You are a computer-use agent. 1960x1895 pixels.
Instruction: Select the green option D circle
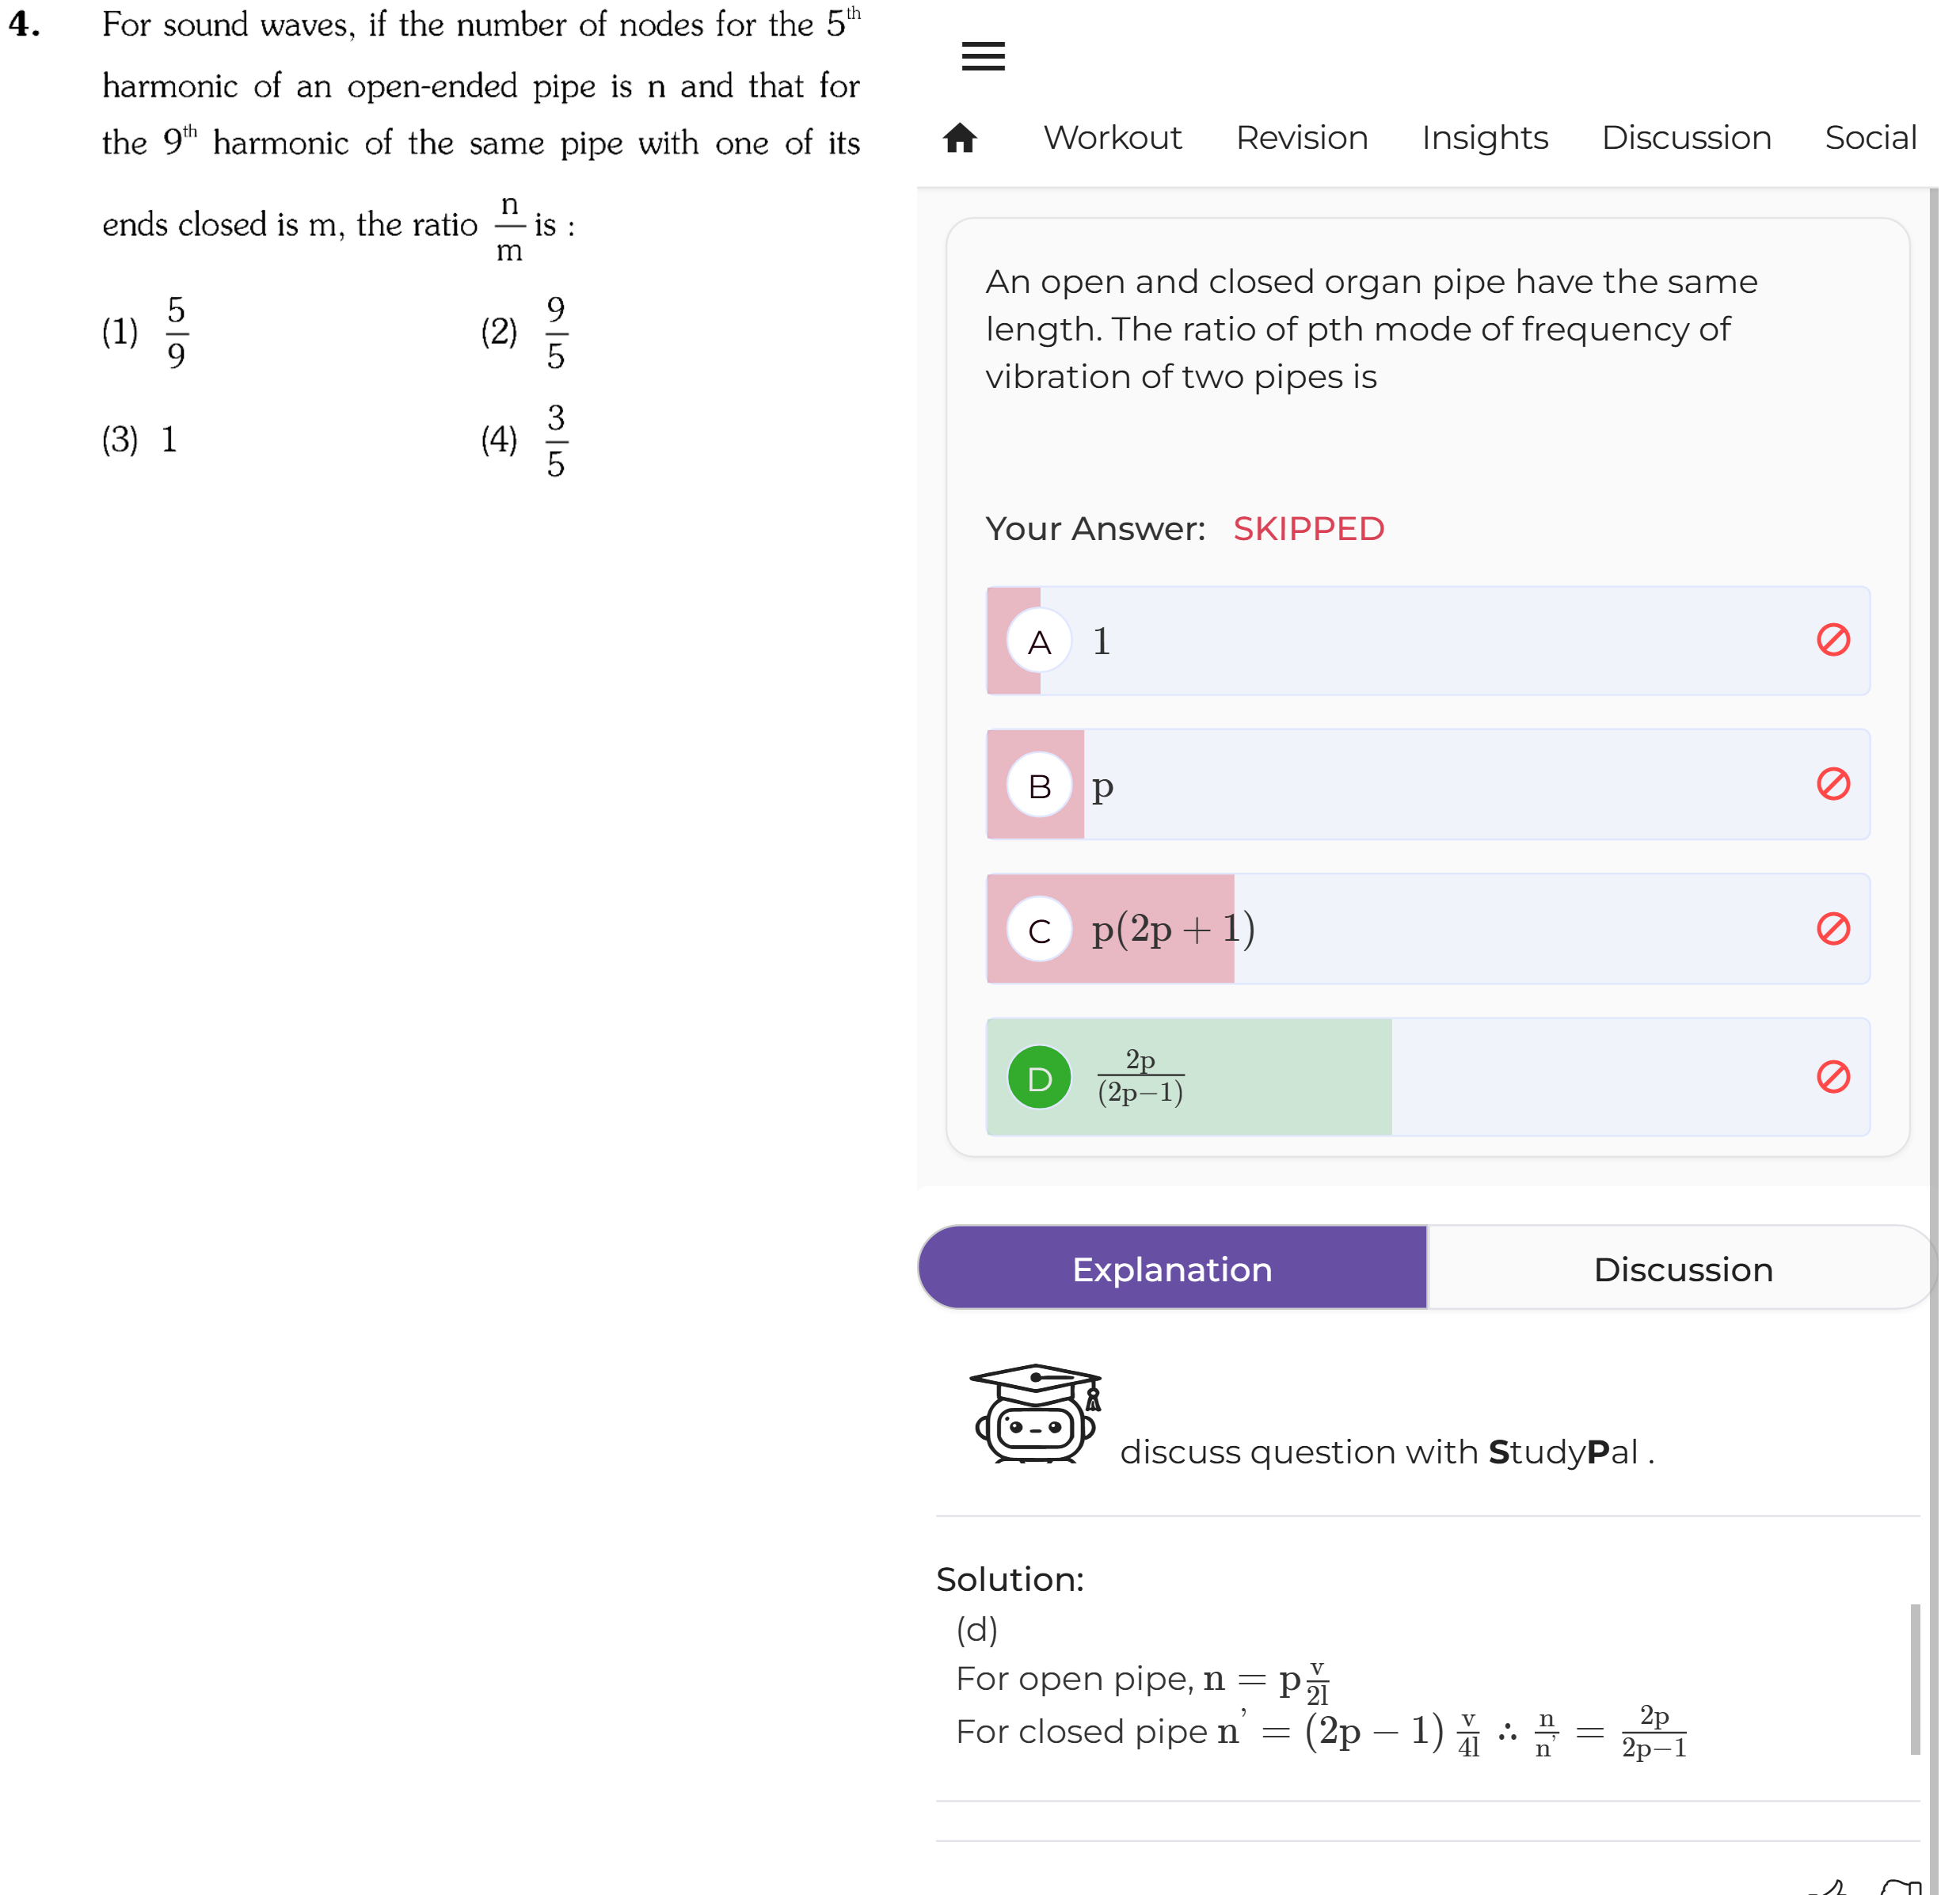(x=1039, y=1078)
